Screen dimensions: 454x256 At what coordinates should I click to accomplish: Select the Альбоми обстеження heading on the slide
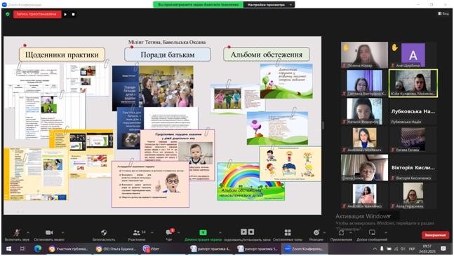pos(267,55)
